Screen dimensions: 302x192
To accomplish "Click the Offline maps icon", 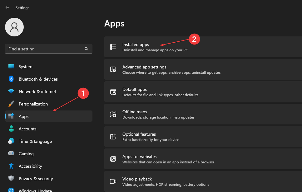I will click(113, 114).
